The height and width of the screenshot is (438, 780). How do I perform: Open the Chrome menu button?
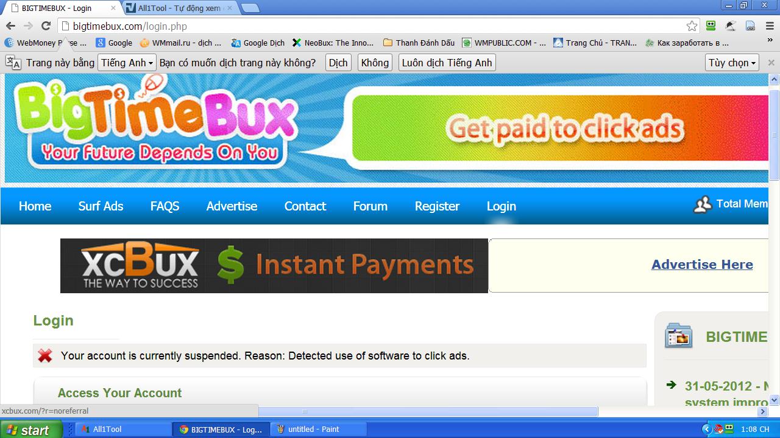click(x=770, y=26)
